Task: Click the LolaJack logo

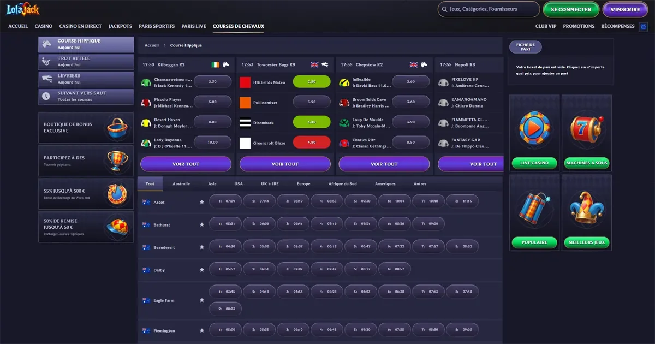Action: tap(23, 9)
